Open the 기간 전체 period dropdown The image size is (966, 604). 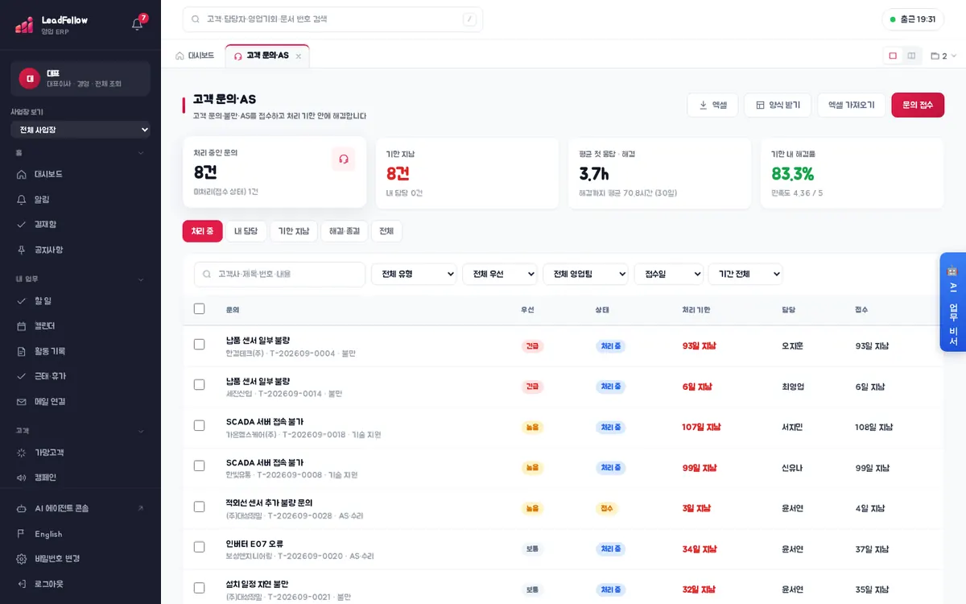[745, 274]
